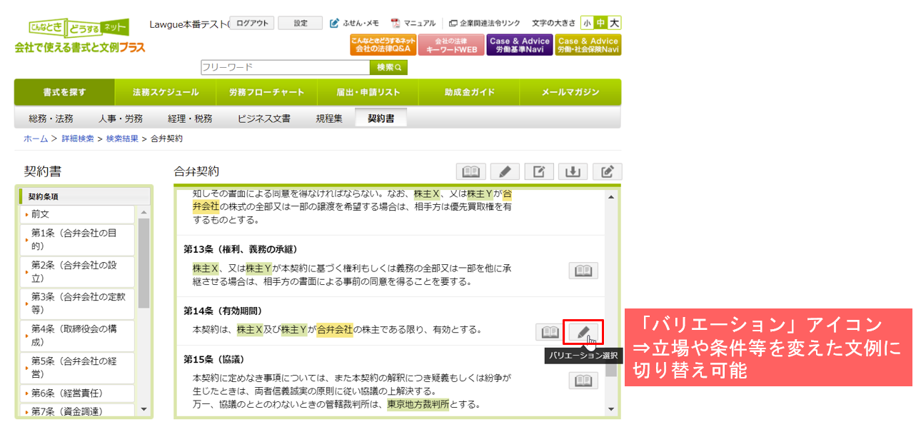This screenshot has width=916, height=427.
Task: Open the マニュアル PDF manual
Action: (x=413, y=23)
